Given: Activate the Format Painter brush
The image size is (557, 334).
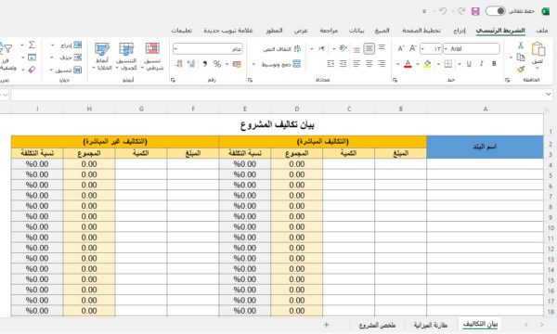Looking at the screenshot, I should coord(521,69).
